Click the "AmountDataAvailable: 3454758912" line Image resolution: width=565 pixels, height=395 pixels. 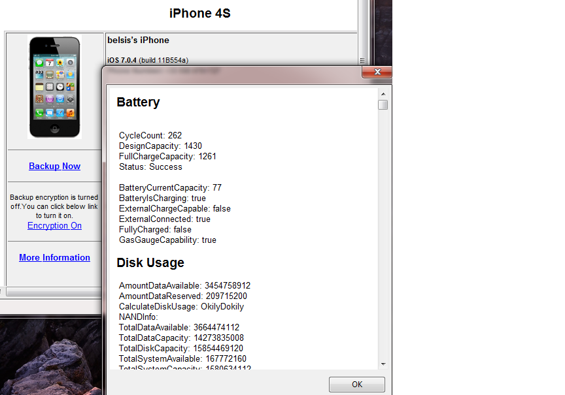pyautogui.click(x=184, y=285)
